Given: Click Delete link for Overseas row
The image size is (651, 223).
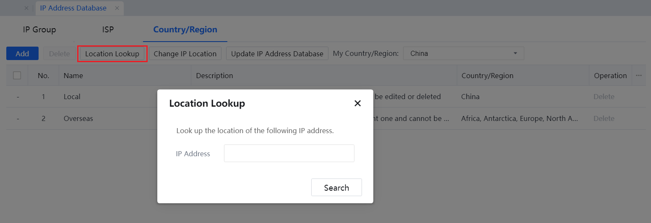Looking at the screenshot, I should pos(604,118).
